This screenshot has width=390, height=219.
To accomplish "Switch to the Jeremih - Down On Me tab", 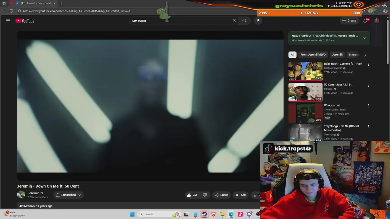I will [34, 3].
